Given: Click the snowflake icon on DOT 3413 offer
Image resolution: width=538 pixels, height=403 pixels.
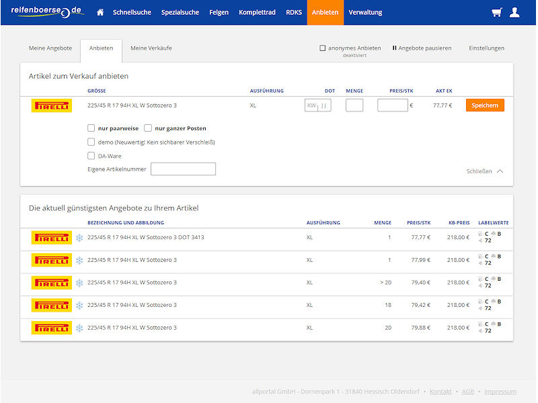Looking at the screenshot, I should [79, 238].
